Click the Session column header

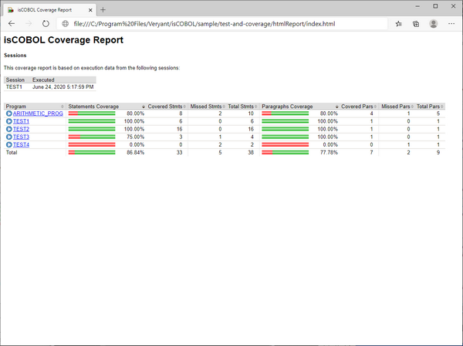coord(15,80)
